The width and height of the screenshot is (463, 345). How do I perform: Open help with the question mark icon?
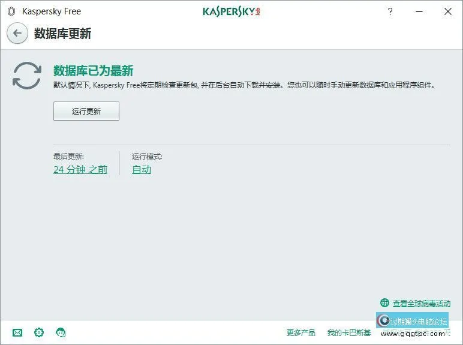click(390, 11)
